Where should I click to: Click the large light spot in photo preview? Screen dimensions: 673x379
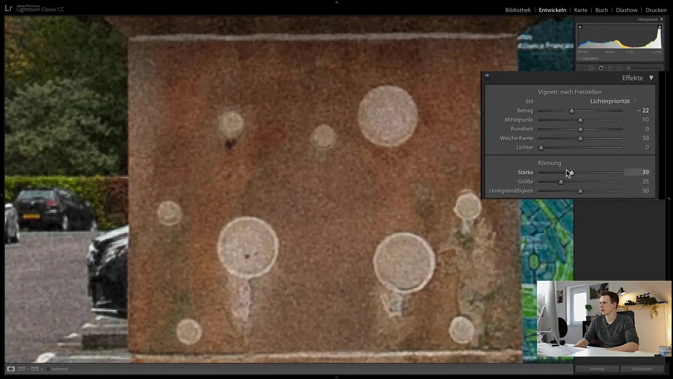(388, 116)
